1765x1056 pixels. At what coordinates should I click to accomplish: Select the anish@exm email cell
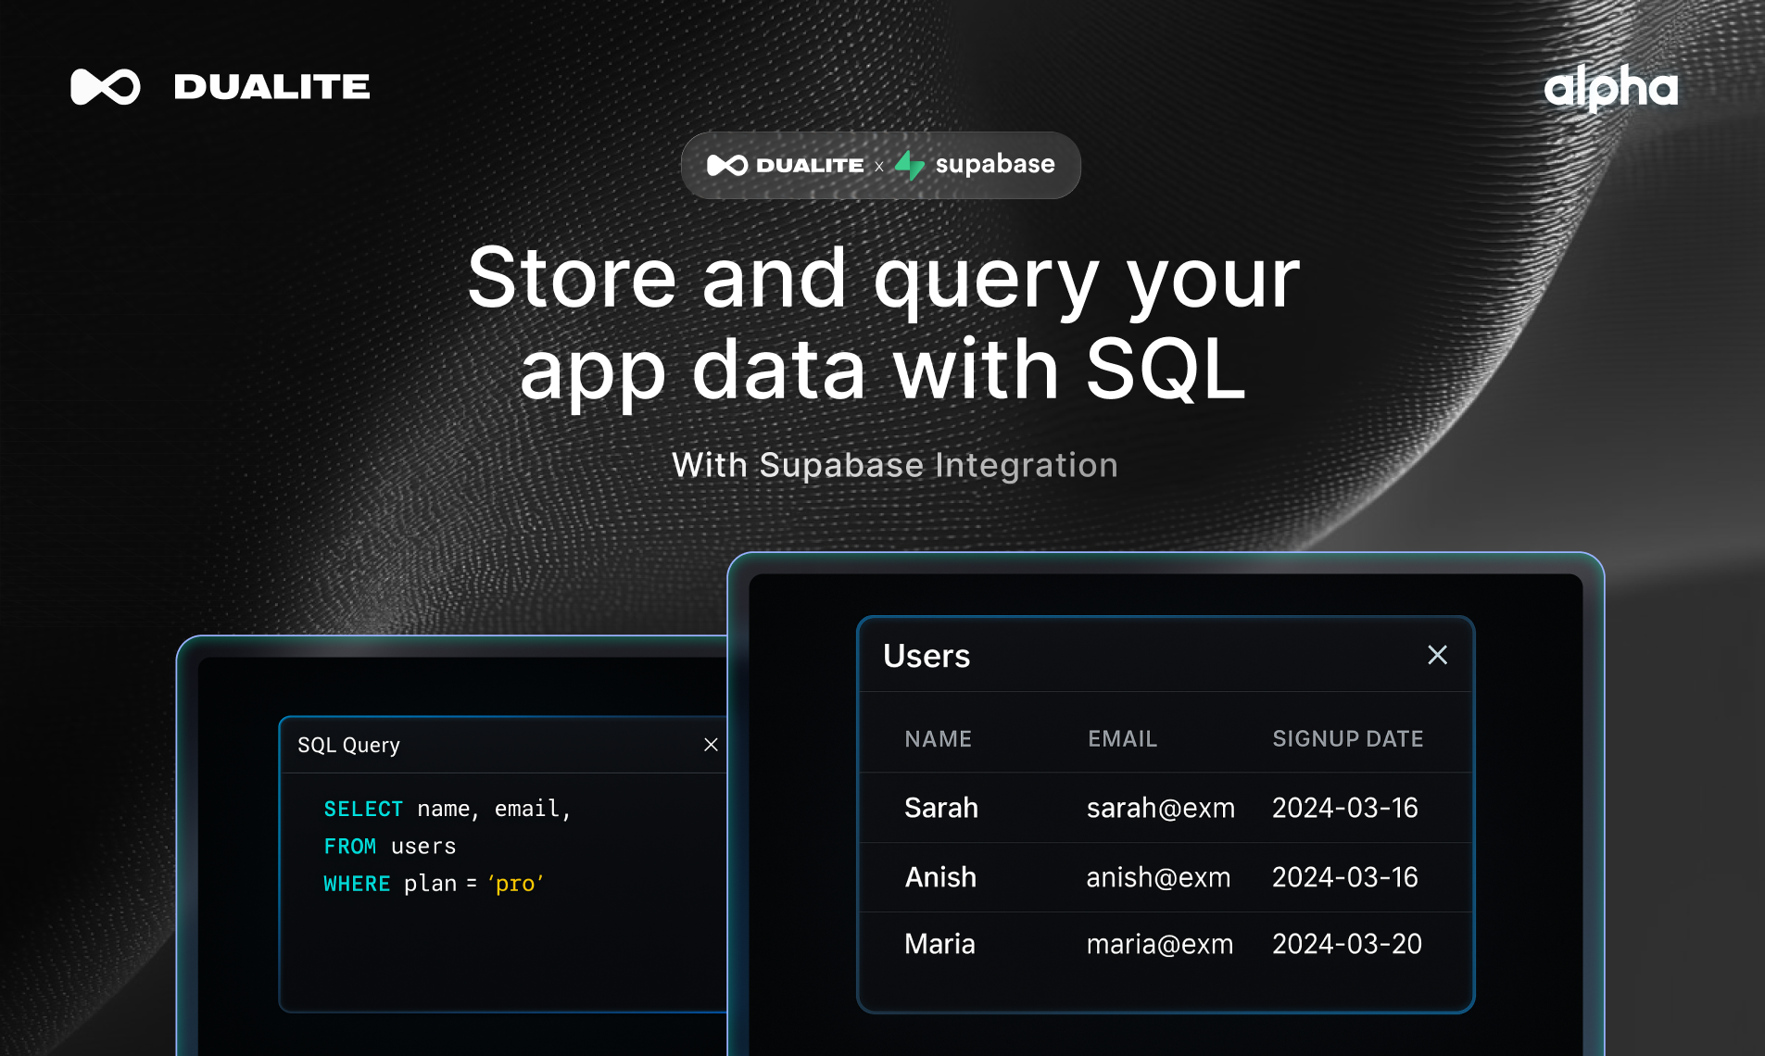(x=1158, y=877)
